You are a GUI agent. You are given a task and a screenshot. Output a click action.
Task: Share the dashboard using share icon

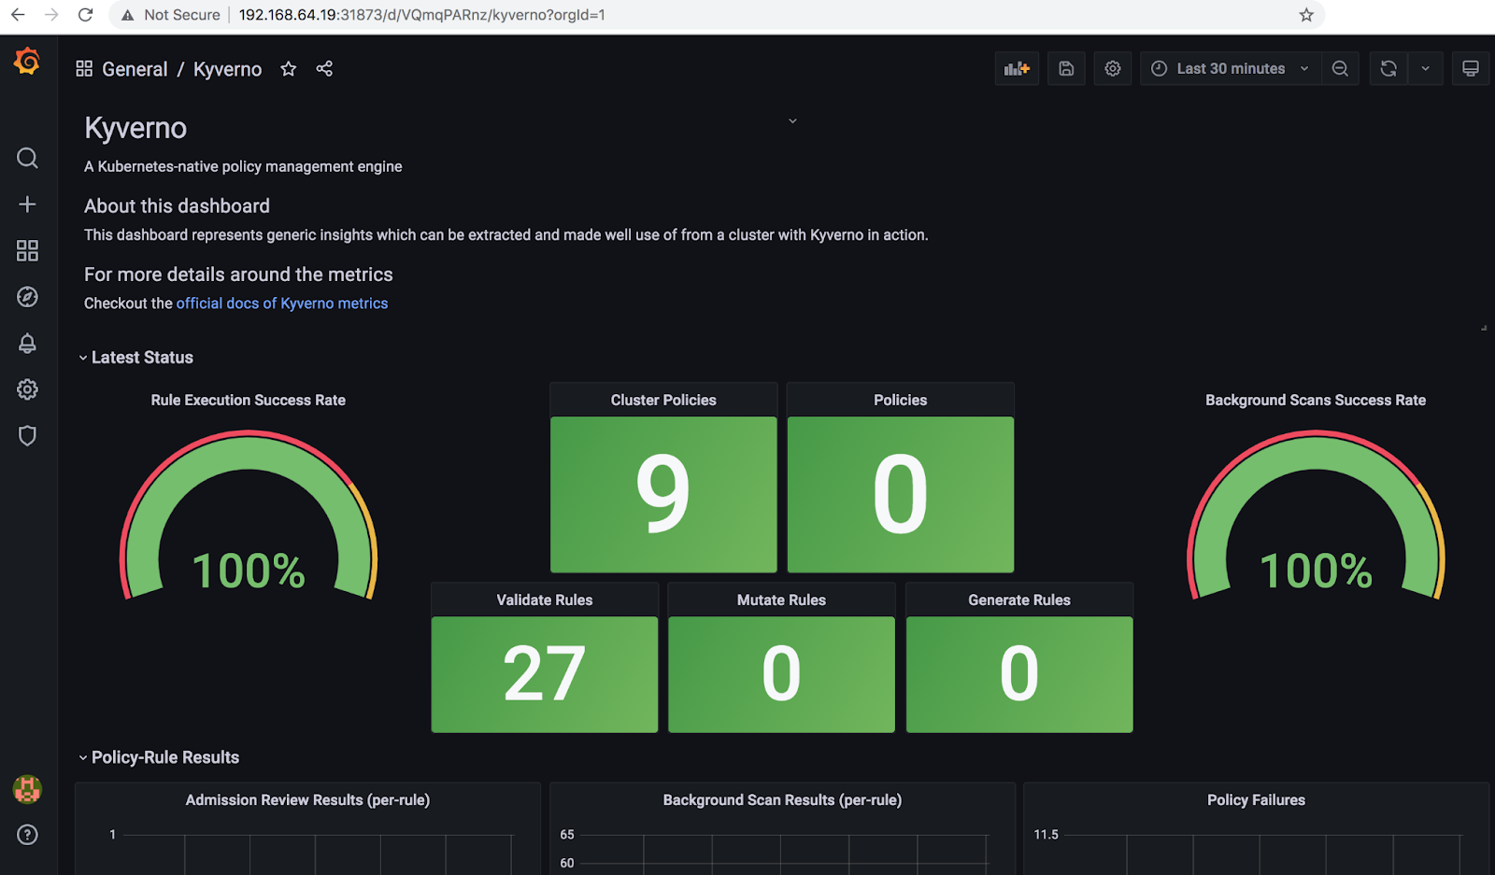tap(324, 69)
